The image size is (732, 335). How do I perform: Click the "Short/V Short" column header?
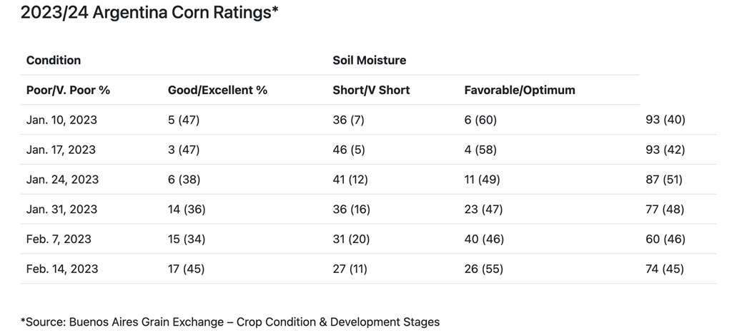[371, 90]
